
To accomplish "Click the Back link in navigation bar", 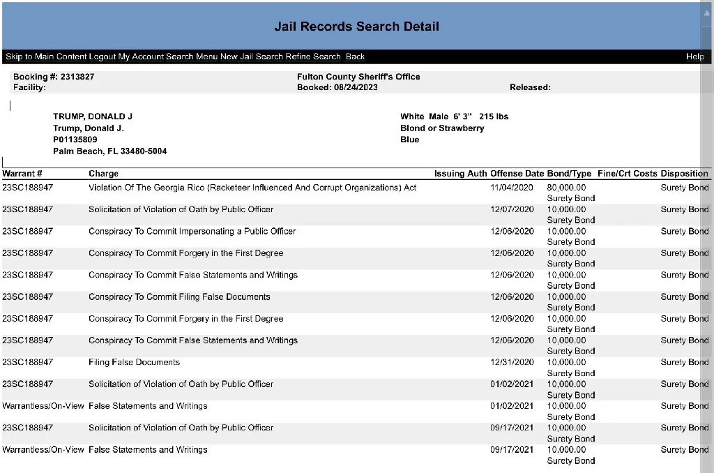I will pyautogui.click(x=355, y=57).
